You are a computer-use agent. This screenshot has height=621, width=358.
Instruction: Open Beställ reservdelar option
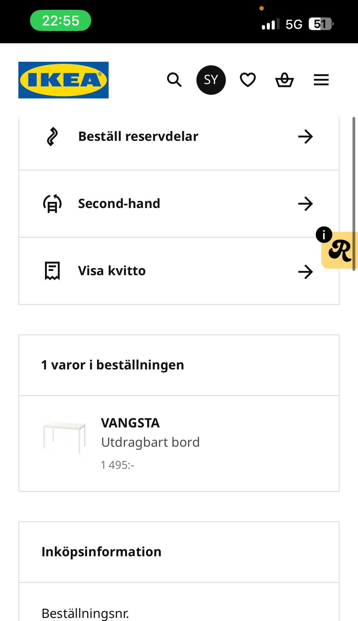pyautogui.click(x=138, y=137)
